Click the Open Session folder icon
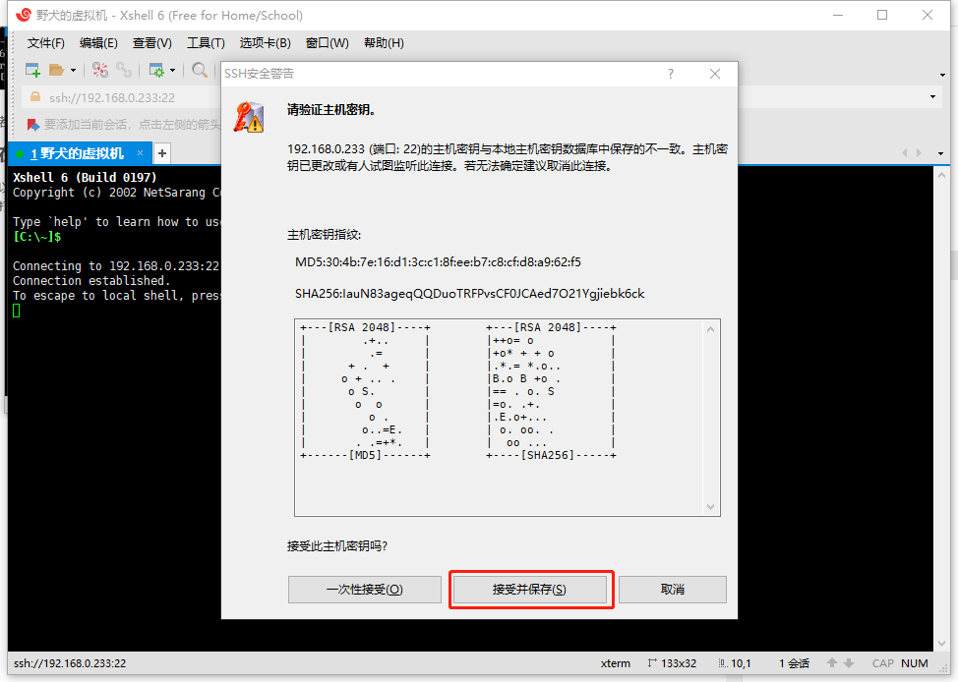Image resolution: width=958 pixels, height=682 pixels. pos(56,70)
